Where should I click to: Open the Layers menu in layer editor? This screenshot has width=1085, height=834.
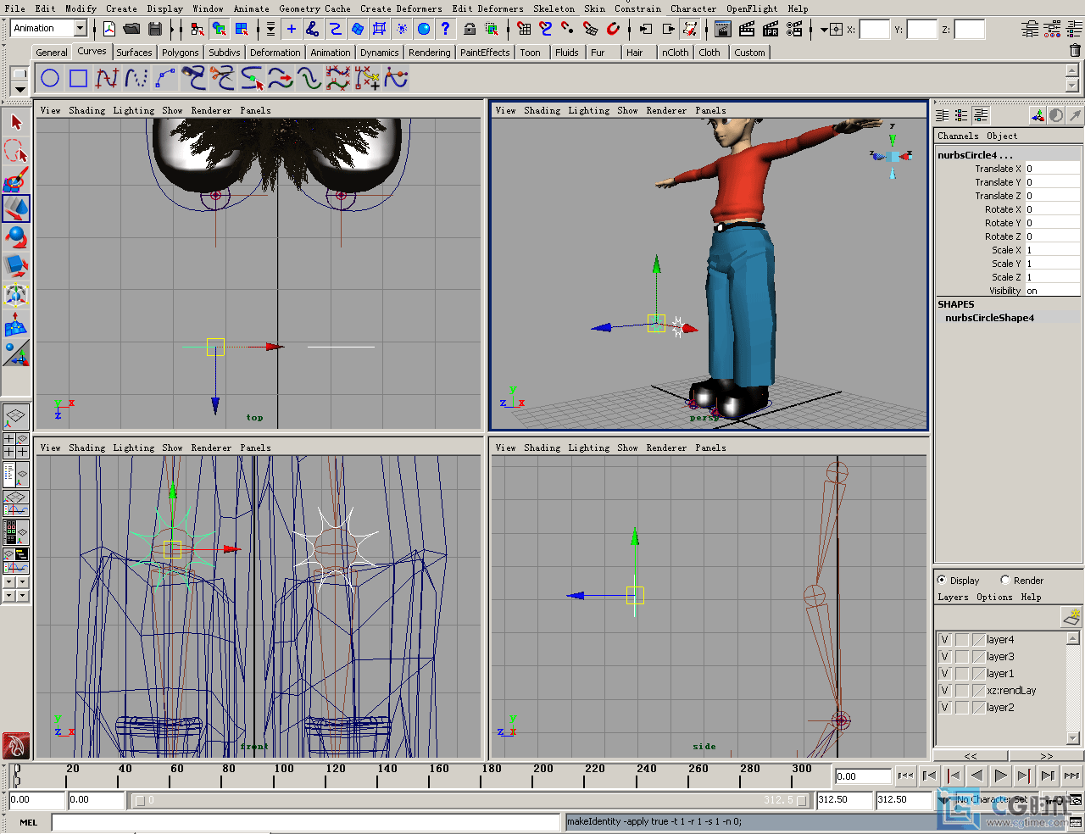point(953,597)
